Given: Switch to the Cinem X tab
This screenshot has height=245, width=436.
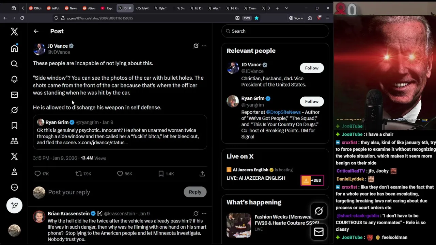Looking at the screenshot, I should click(x=250, y=8).
